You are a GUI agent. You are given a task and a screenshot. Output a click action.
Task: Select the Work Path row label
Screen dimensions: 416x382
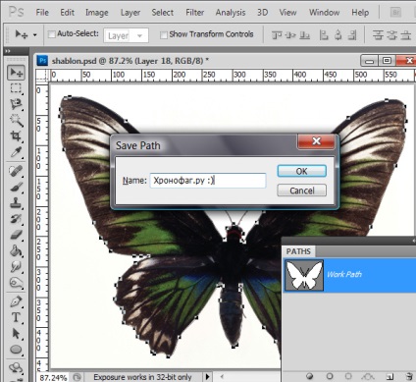[x=344, y=274]
